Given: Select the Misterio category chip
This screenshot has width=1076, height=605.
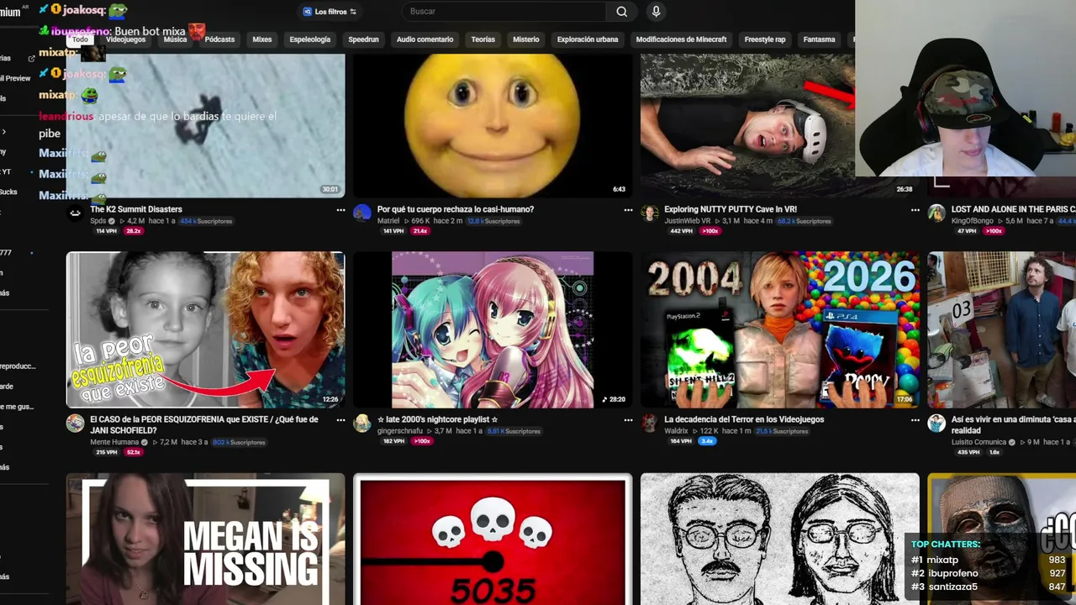Looking at the screenshot, I should pyautogui.click(x=526, y=39).
